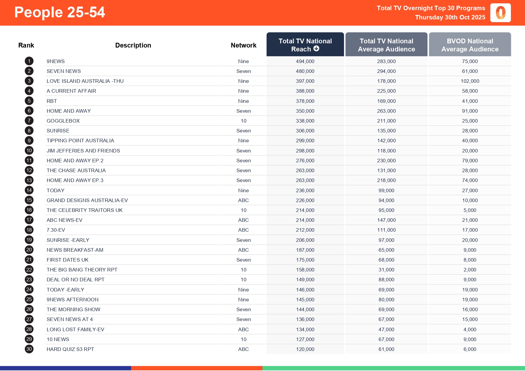
Task: Select the rank 22 badge beside THE BIG BANG THEORY RPT
Action: coord(29,269)
